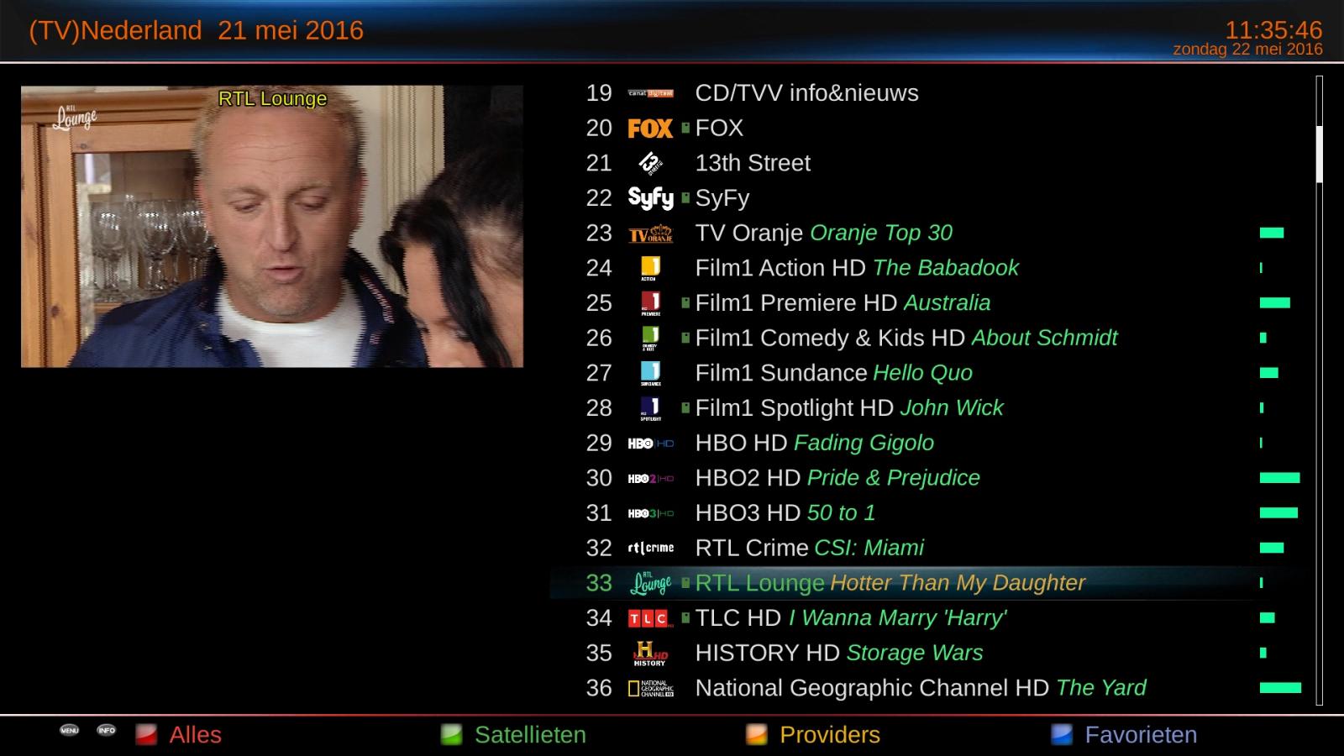Click the National Geographic Channel logo
Viewport: 1344px width, 756px height.
650,689
